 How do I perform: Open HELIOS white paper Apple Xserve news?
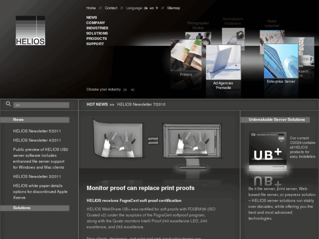tap(40, 192)
